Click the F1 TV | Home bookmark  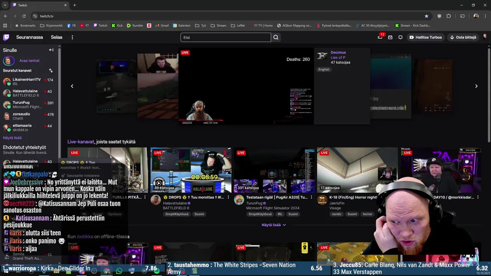pyautogui.click(x=260, y=26)
